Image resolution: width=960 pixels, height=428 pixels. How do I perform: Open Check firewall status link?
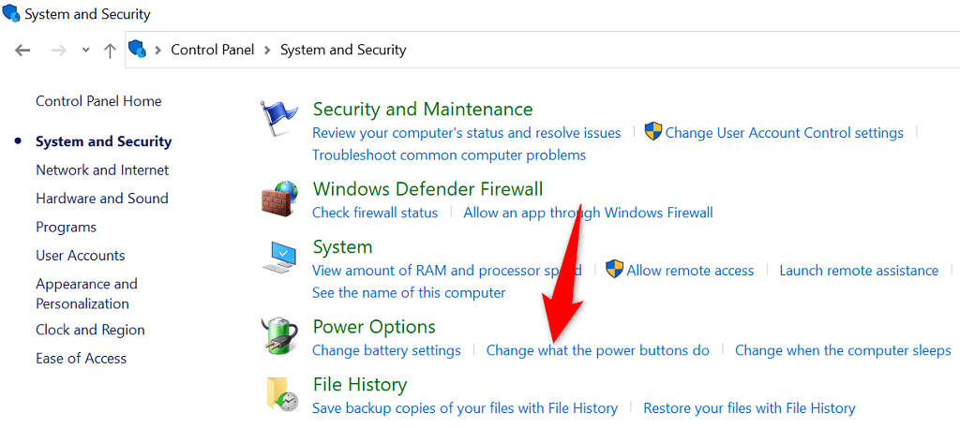[x=375, y=213]
